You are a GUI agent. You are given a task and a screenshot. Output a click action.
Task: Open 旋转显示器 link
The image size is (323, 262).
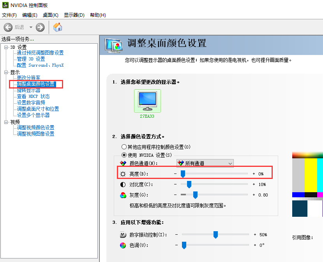pyautogui.click(x=28, y=90)
